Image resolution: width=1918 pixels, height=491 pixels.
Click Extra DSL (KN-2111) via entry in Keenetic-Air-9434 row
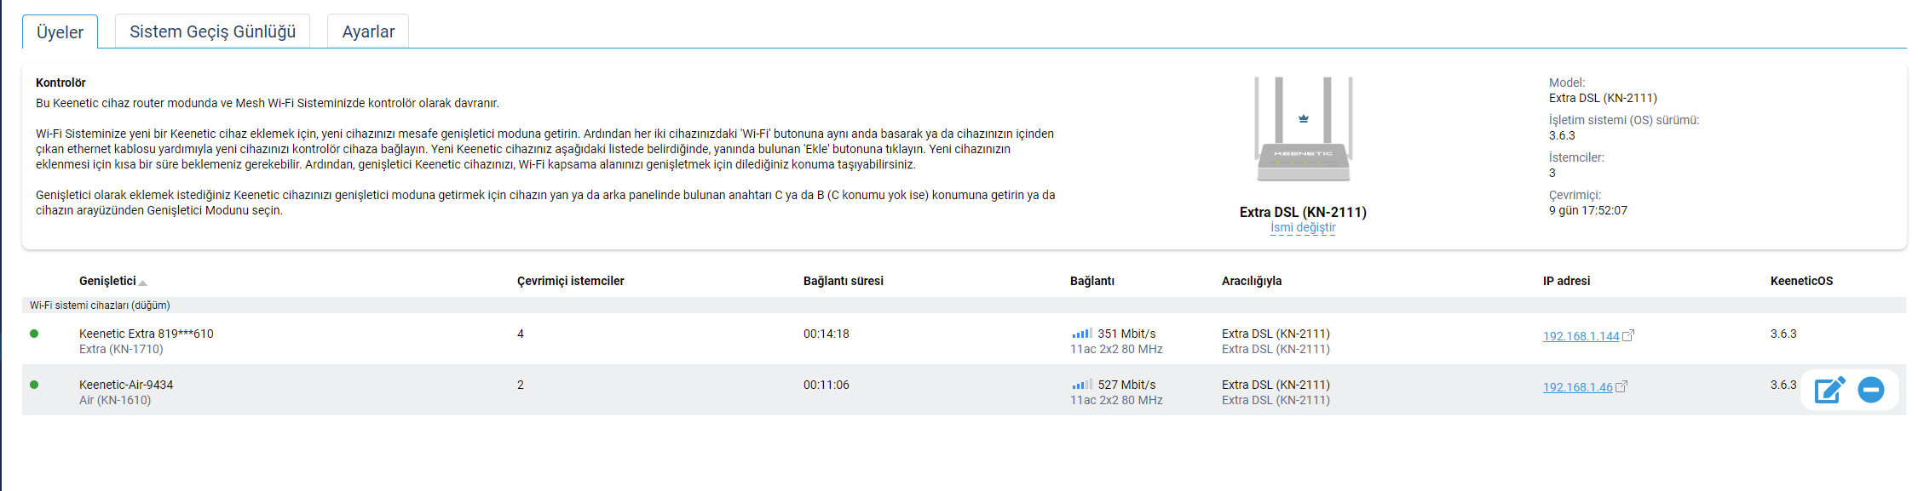click(x=1276, y=385)
